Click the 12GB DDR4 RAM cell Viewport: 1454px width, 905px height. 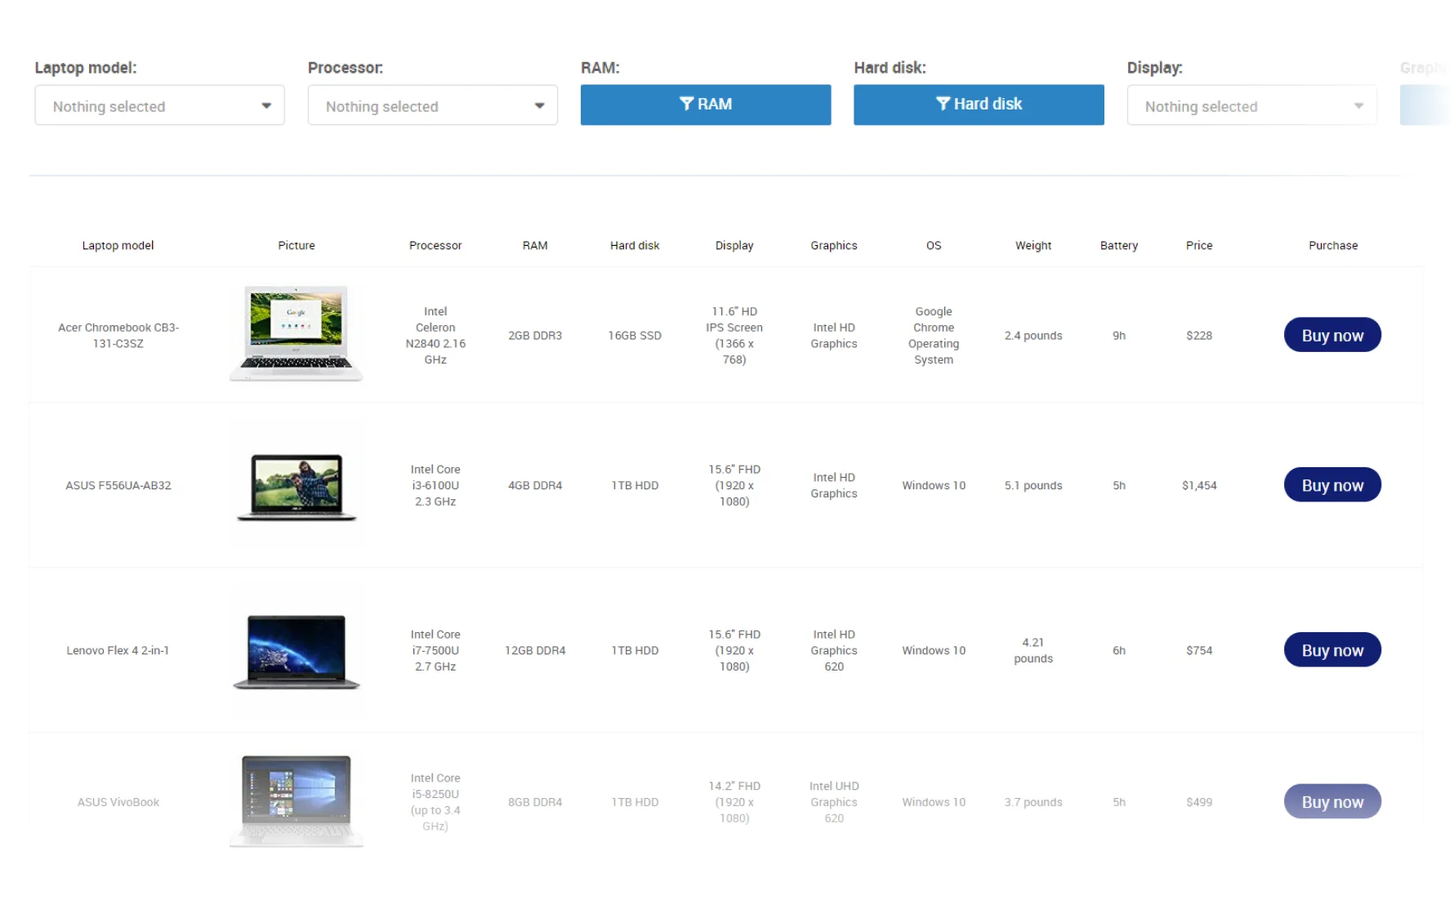535,650
